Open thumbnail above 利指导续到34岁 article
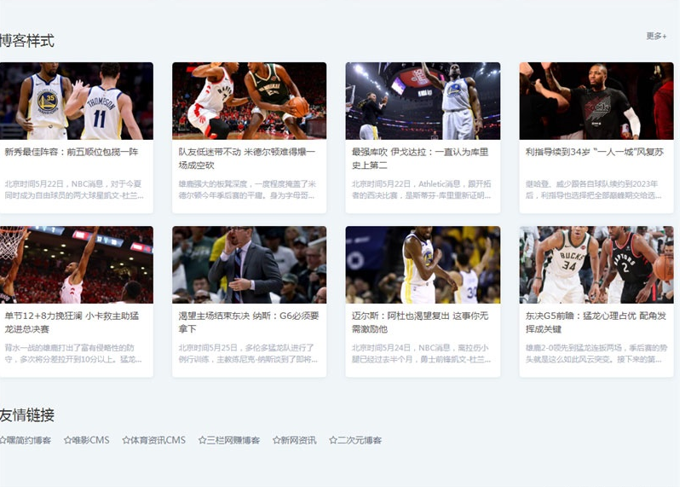Screen dimensions: 691x487 pos(596,101)
